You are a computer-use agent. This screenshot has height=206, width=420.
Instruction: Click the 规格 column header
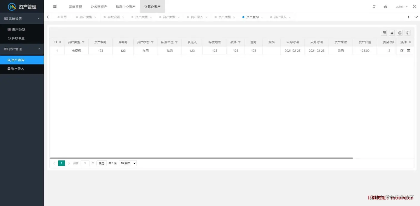[271, 42]
